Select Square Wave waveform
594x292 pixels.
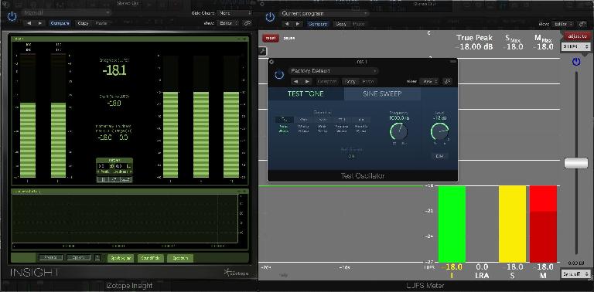(342, 126)
